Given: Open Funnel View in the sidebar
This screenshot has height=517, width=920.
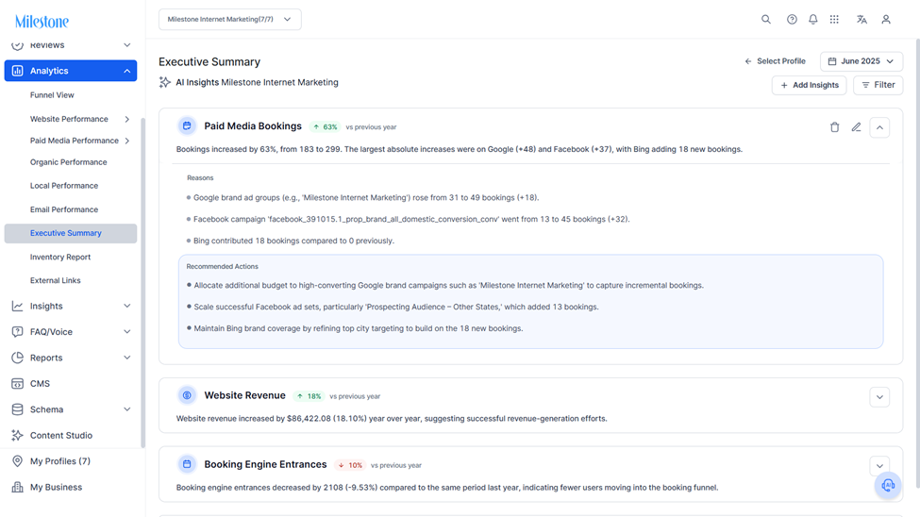Looking at the screenshot, I should 52,95.
